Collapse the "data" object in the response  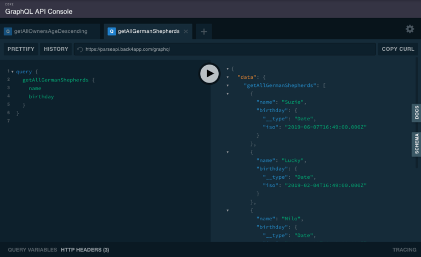pos(227,77)
